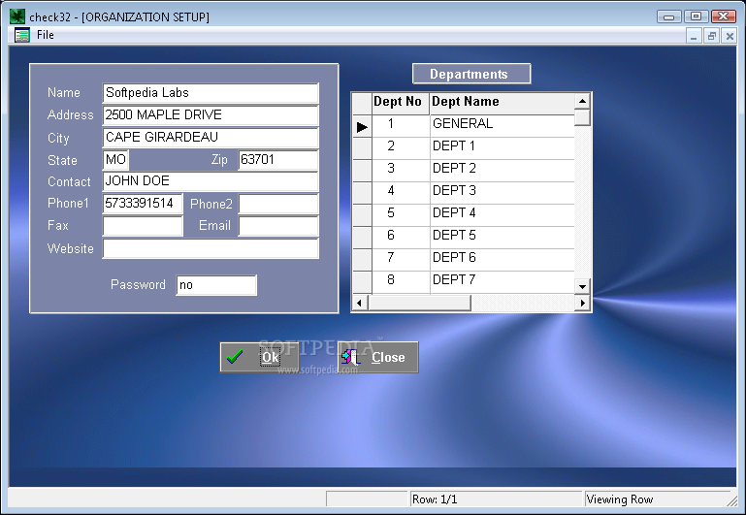Click the Zip field 63701
746x515 pixels.
pos(277,160)
